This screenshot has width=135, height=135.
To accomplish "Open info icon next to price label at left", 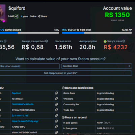I will (5, 41).
